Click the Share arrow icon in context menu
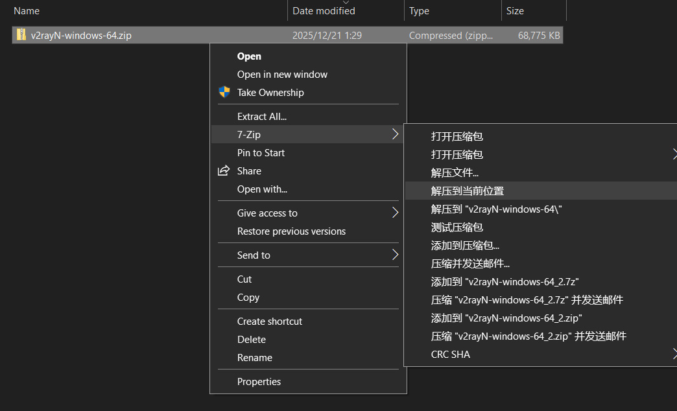The image size is (677, 411). pyautogui.click(x=224, y=171)
